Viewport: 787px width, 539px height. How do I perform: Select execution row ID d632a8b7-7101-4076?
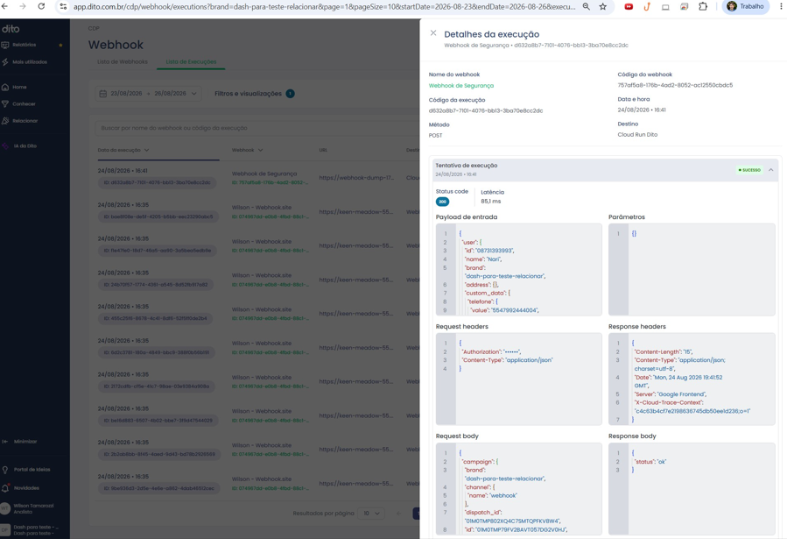[157, 183]
